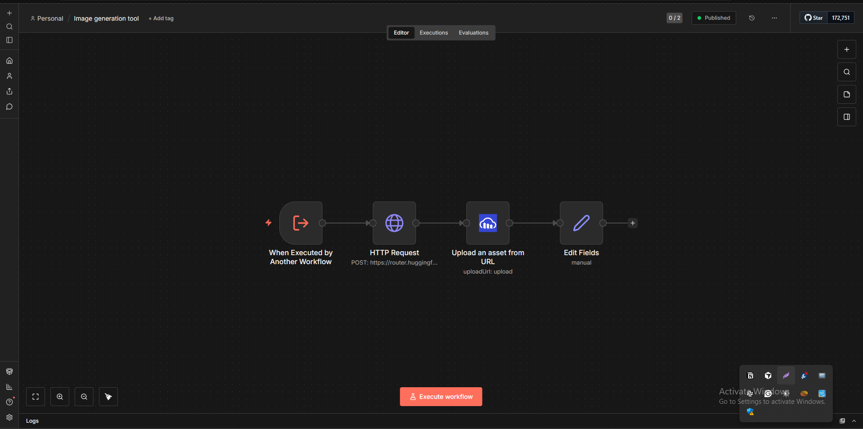The width and height of the screenshot is (863, 429).
Task: Select the Upload an asset from URL node
Action: [487, 223]
